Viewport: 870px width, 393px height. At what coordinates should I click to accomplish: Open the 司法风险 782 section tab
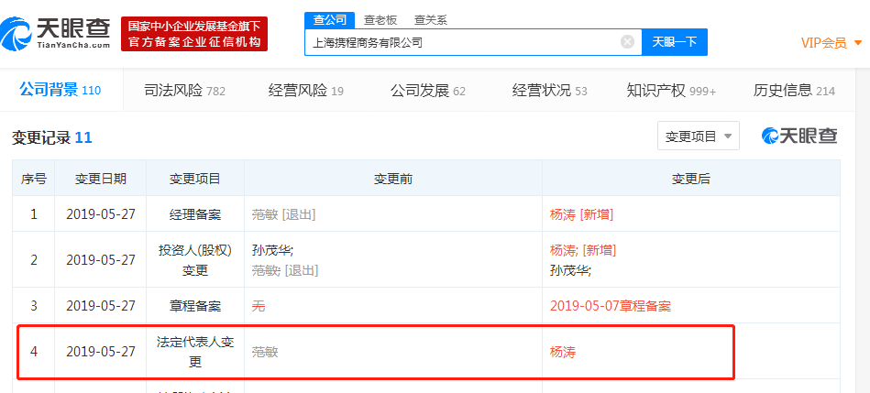tap(184, 91)
